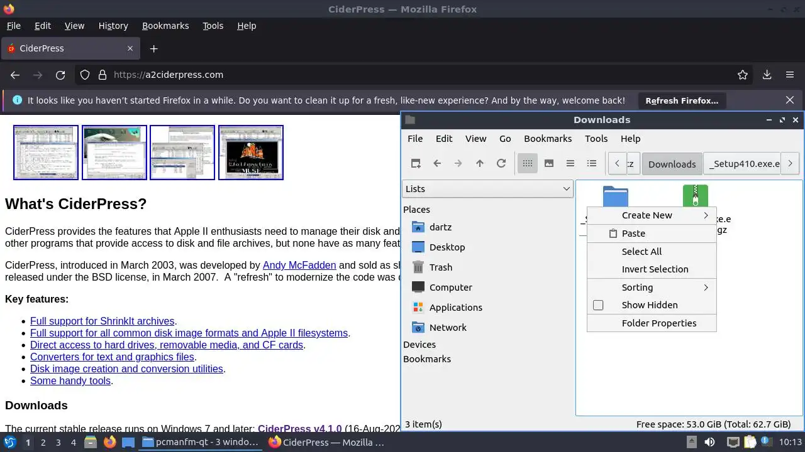
Task: Click the Bookmarks heading in the sidebar
Action: point(427,359)
